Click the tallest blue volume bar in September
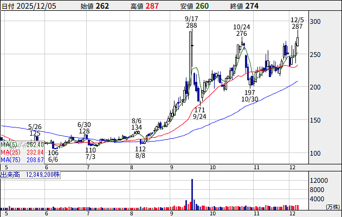 [x=192, y=195]
